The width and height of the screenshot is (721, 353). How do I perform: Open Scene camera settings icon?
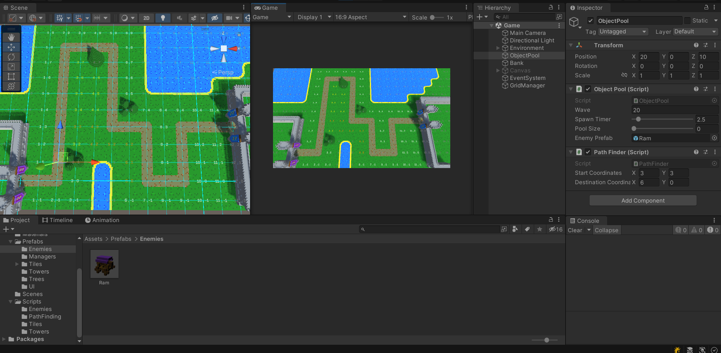pyautogui.click(x=229, y=18)
